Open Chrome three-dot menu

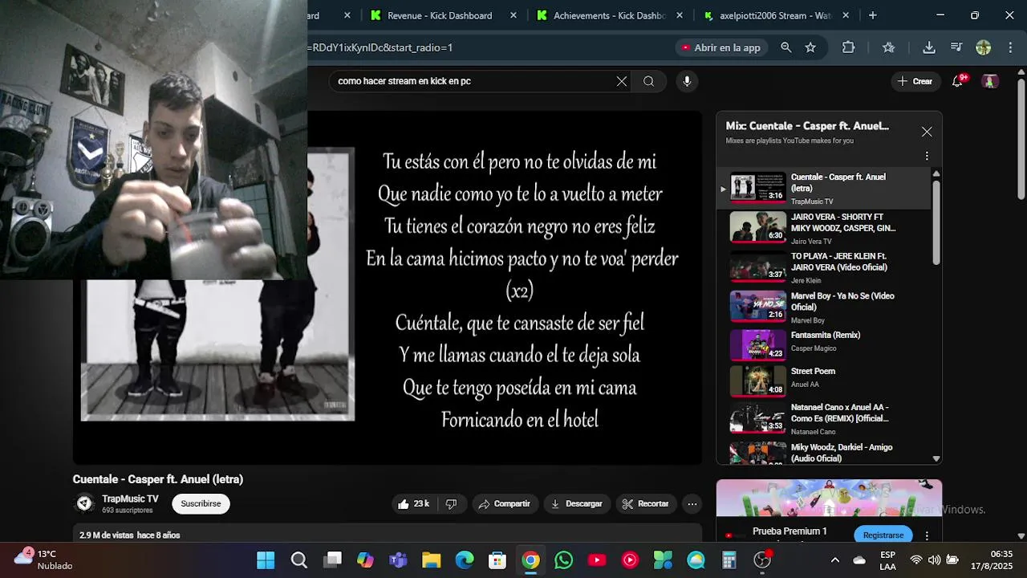1010,47
